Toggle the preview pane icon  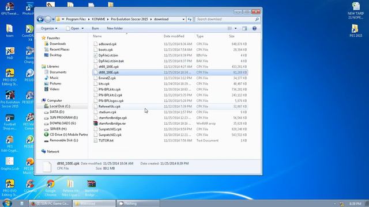point(244,28)
